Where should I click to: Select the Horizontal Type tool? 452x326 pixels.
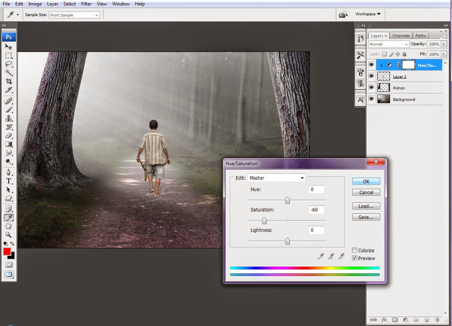tap(9, 181)
